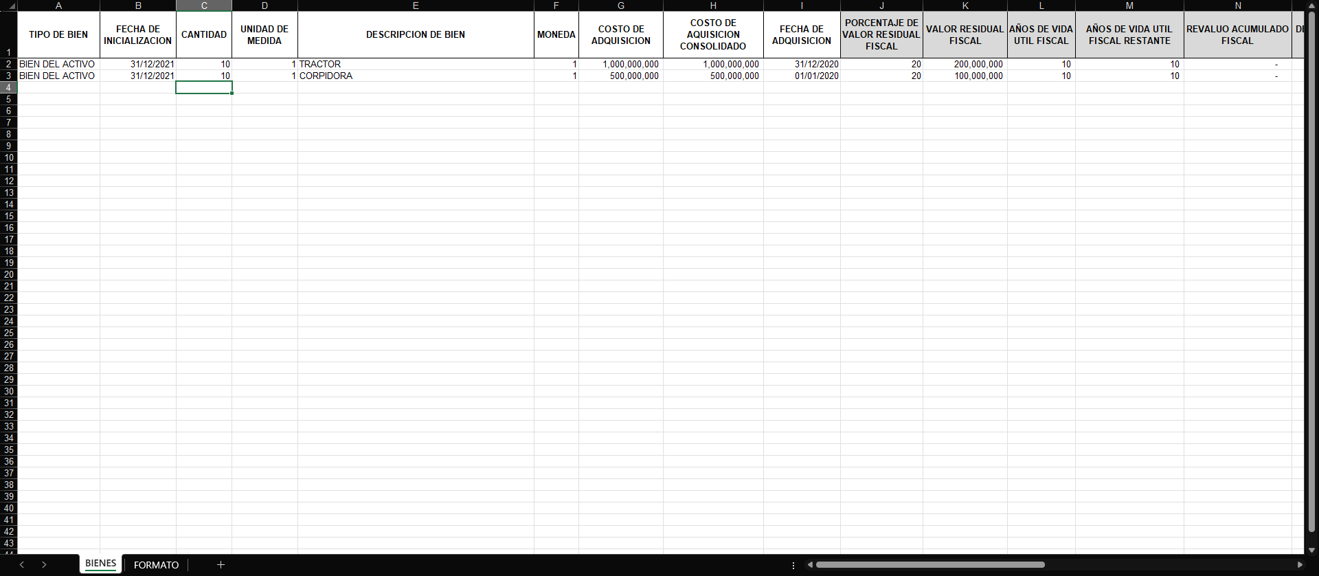Select row 4 header
This screenshot has width=1319, height=576.
8,88
